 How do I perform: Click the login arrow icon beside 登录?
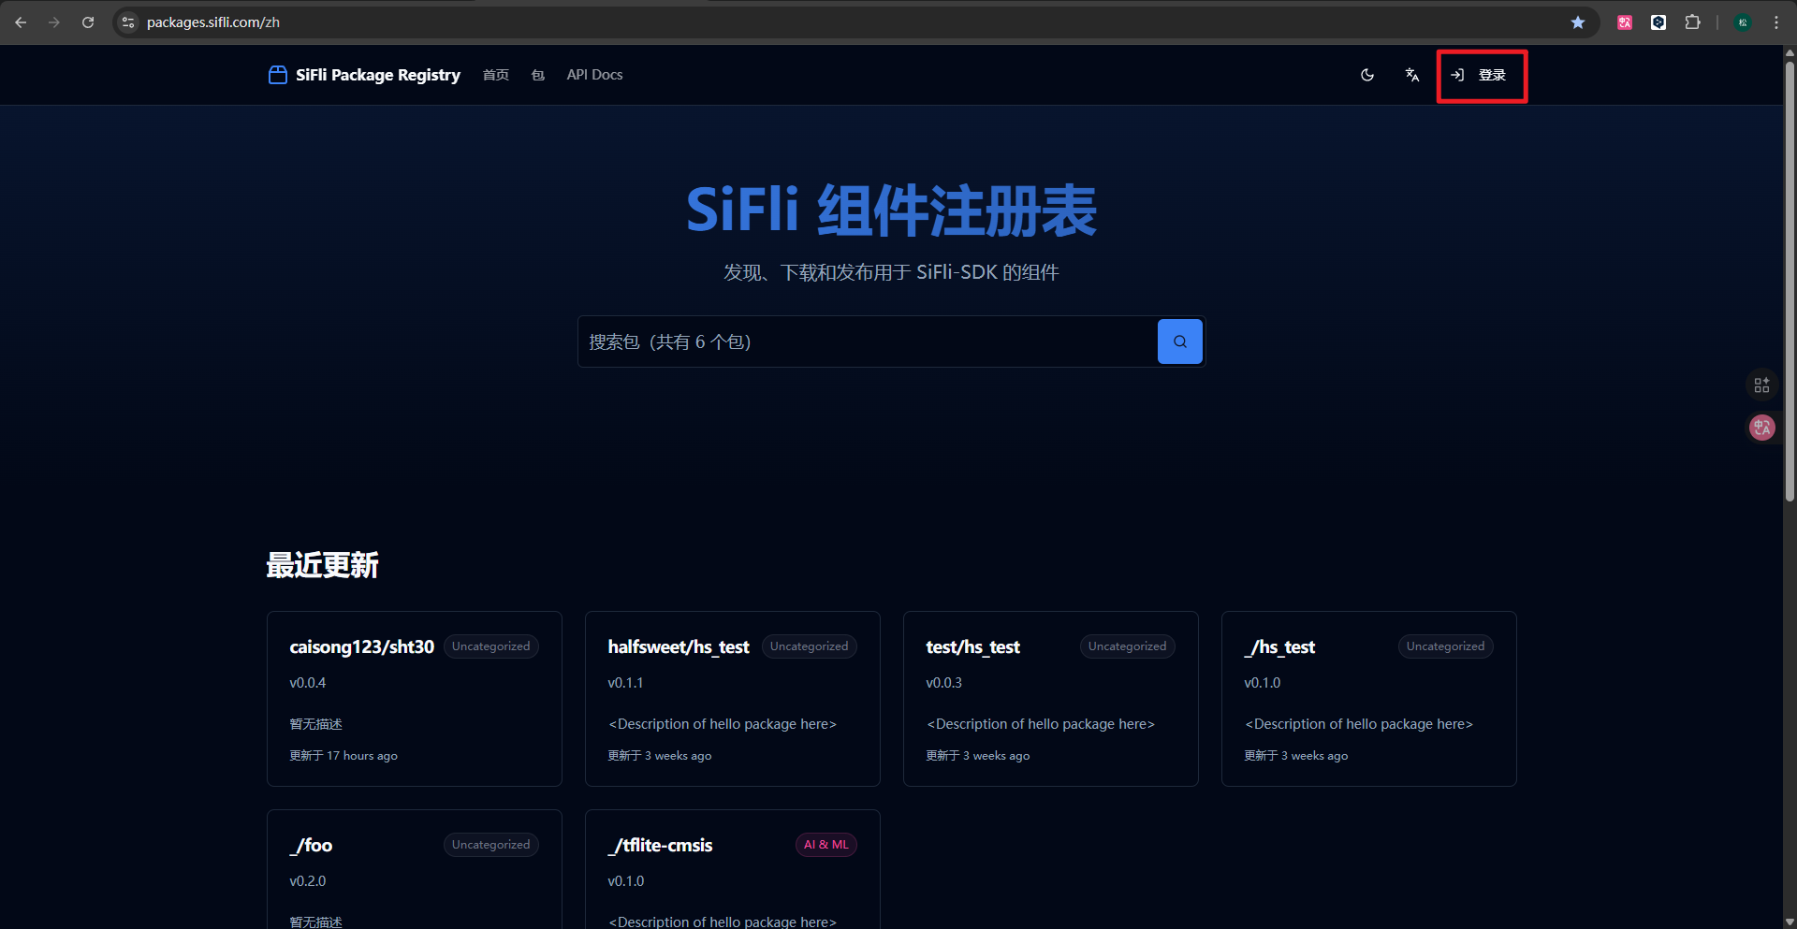coord(1457,75)
